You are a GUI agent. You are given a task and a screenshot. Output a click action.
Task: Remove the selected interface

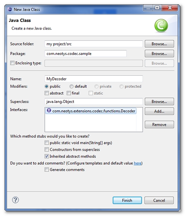click(159, 125)
